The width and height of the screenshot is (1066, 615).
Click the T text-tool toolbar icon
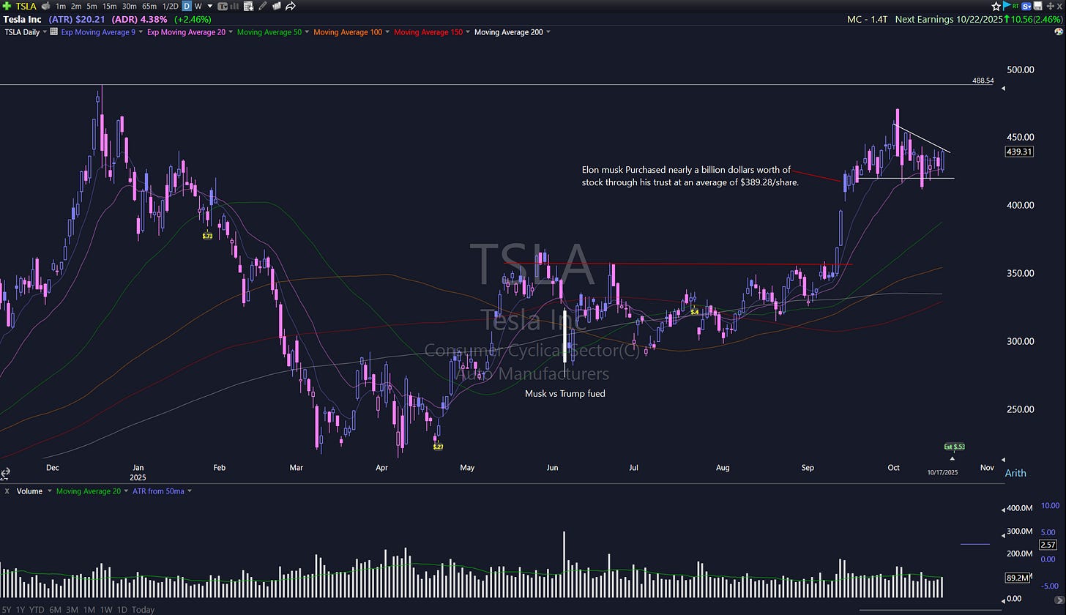tap(223, 6)
